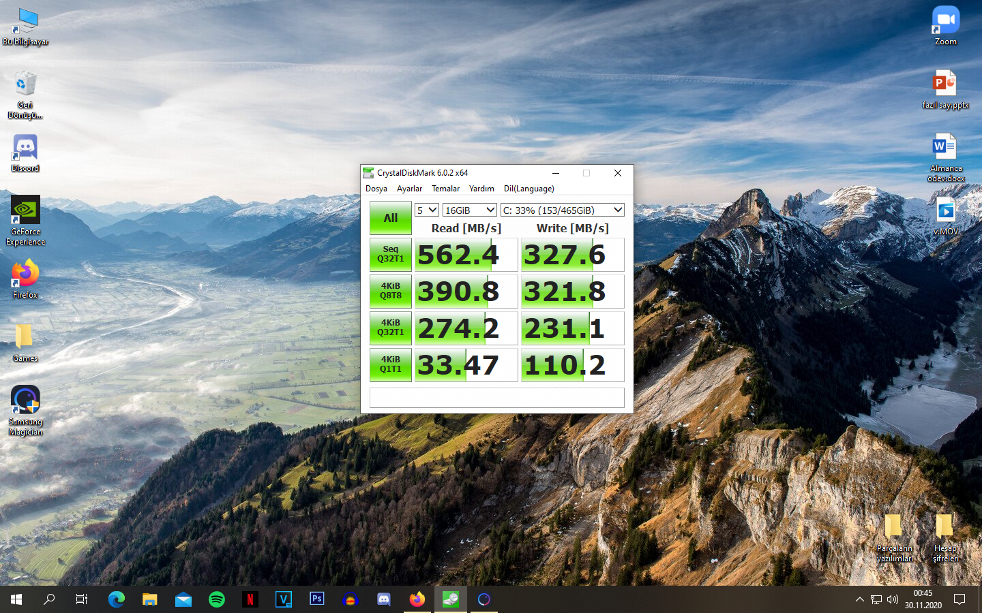This screenshot has height=613, width=982.
Task: Open the volume control in system tray
Action: click(x=893, y=599)
